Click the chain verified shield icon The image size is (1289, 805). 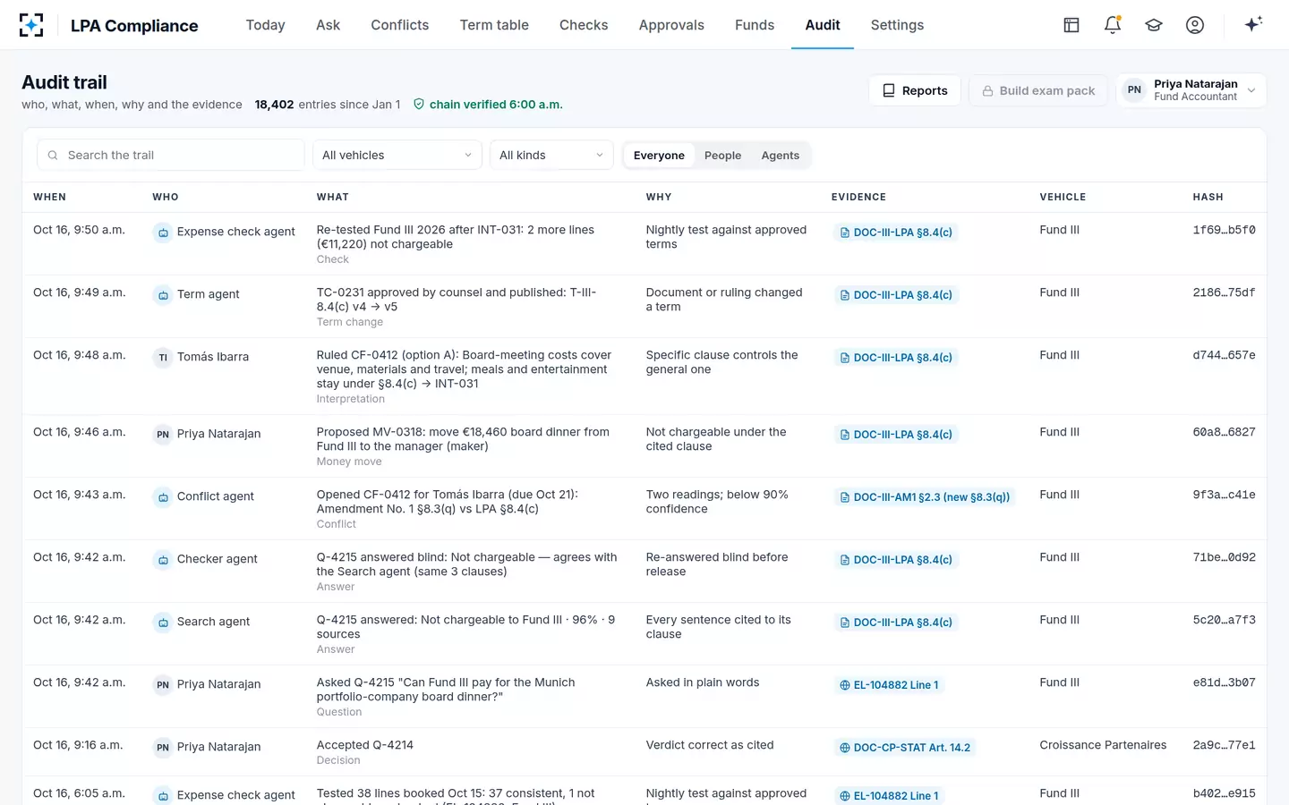tap(418, 105)
